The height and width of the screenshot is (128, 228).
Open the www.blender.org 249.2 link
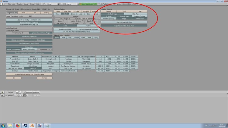coord(88,4)
